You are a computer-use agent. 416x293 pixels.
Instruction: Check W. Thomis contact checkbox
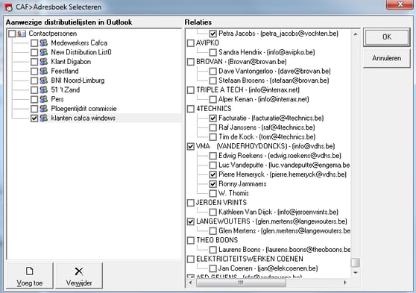point(212,193)
